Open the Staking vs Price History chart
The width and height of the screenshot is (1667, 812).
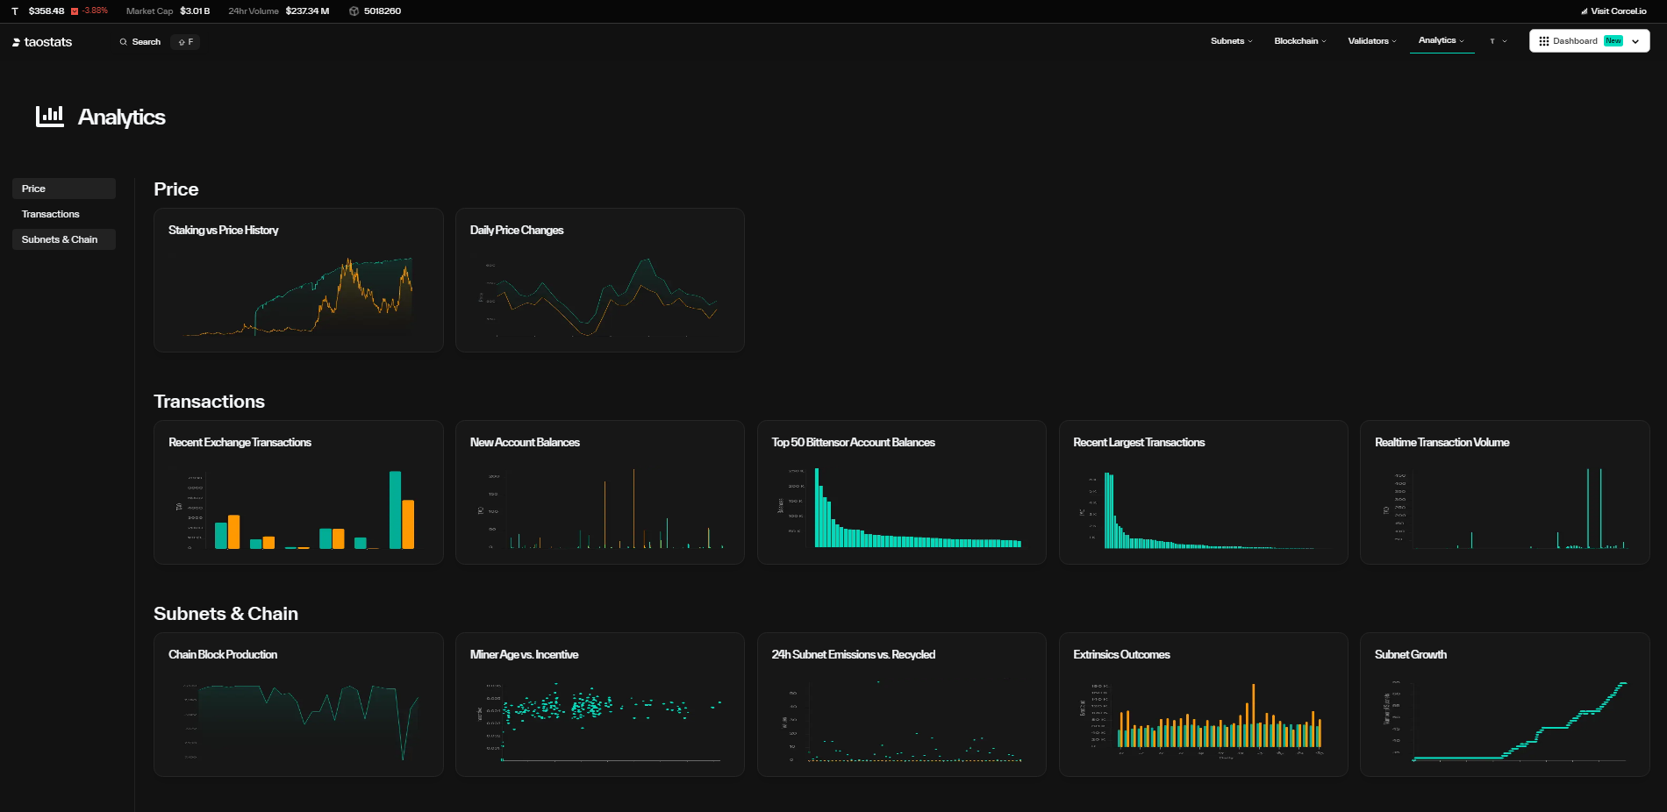[298, 281]
